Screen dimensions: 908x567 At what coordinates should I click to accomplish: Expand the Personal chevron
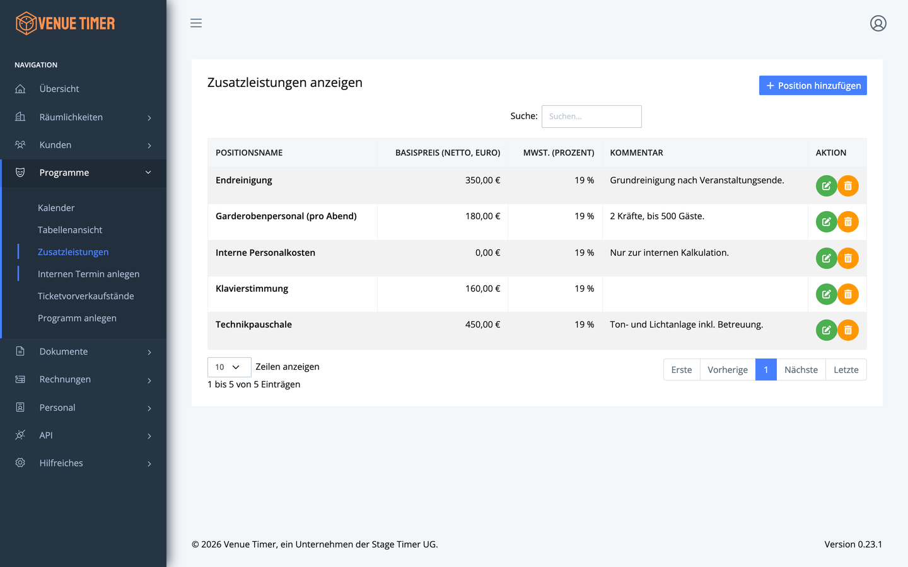pos(149,408)
